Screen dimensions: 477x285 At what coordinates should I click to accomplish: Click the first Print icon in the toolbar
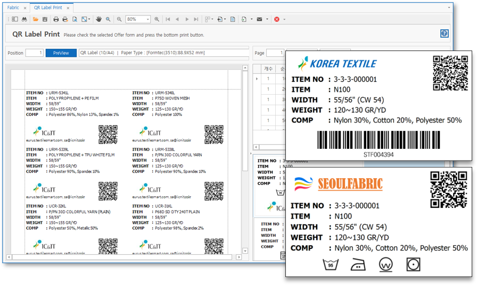click(x=56, y=19)
